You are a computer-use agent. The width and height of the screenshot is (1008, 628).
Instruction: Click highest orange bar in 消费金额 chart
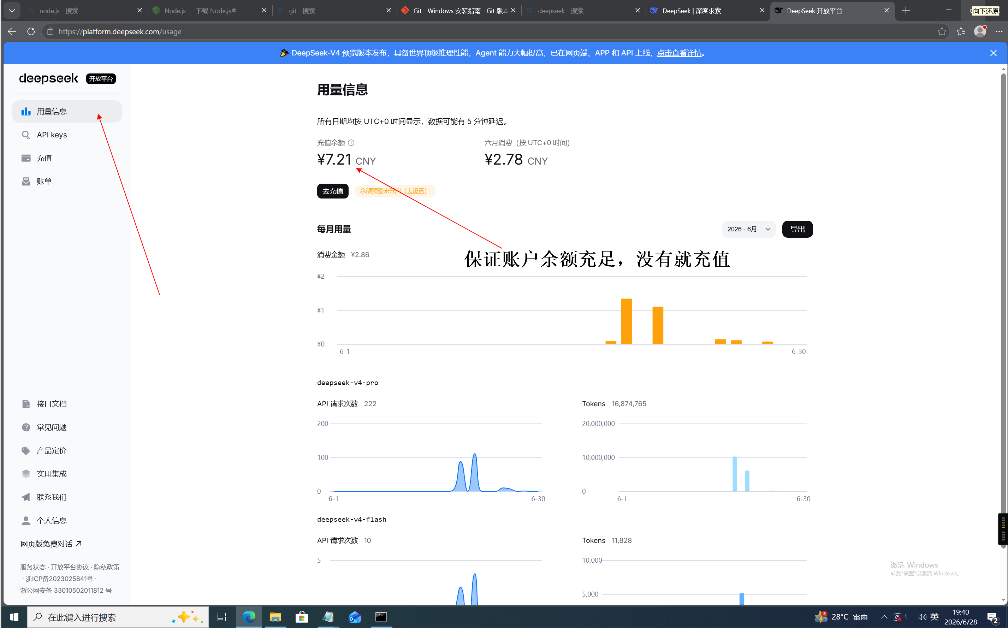(x=626, y=321)
